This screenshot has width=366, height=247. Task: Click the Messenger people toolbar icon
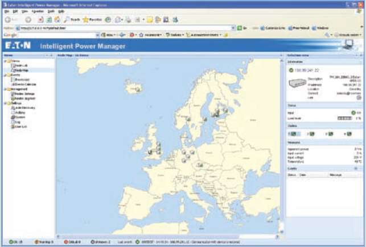[175, 20]
